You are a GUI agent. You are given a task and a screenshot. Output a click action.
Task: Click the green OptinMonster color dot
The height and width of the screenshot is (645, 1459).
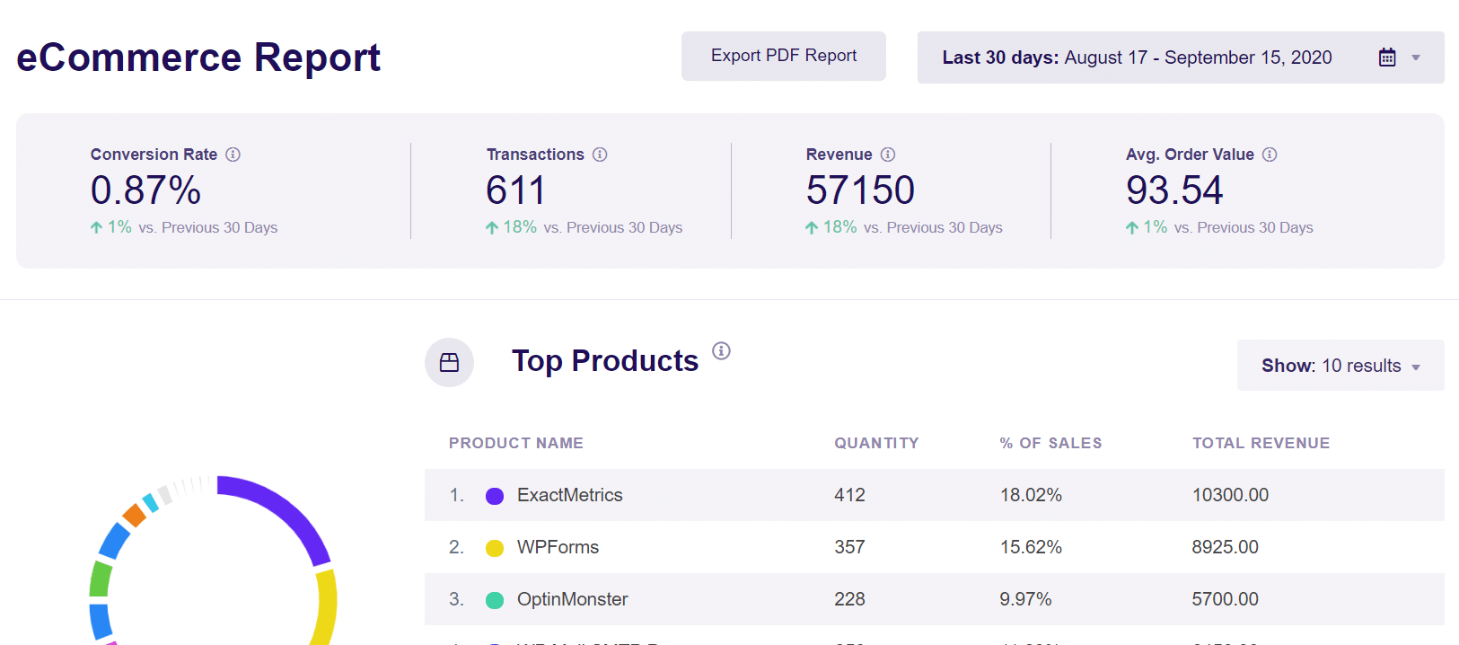coord(495,600)
